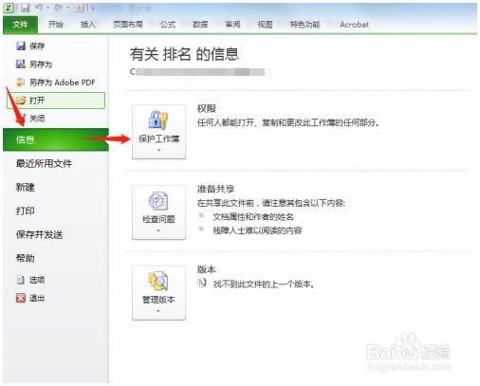Open the Formulas (公式) ribbon tab
This screenshot has width=480, height=386.
[x=168, y=25]
